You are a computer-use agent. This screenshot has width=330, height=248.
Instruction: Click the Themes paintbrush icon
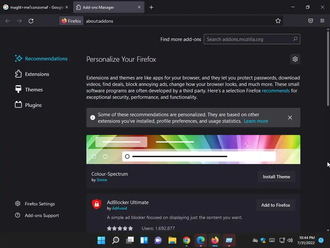coord(18,89)
